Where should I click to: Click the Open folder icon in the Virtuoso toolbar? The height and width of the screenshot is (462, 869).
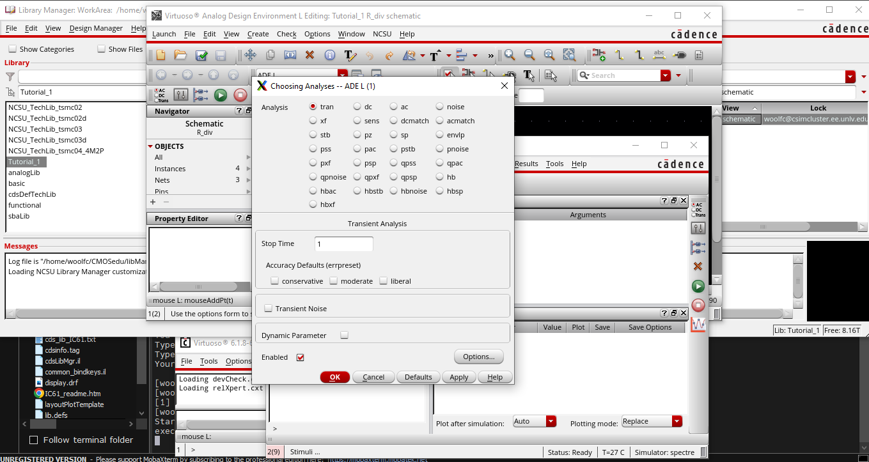[x=181, y=56]
